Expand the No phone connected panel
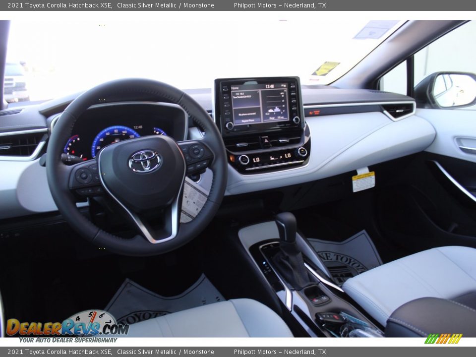Screen dimensions: 476x357 pos(247,114)
